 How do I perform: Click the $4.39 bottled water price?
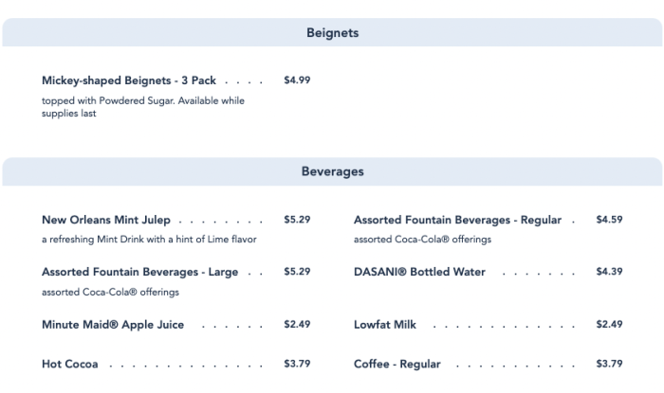click(x=609, y=271)
